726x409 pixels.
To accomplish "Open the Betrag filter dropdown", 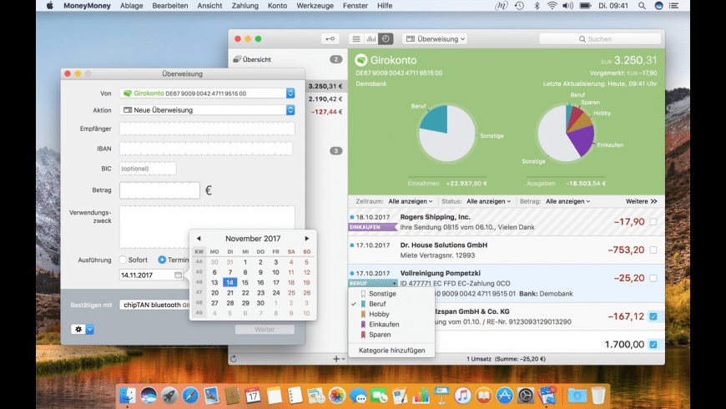I will [x=567, y=201].
